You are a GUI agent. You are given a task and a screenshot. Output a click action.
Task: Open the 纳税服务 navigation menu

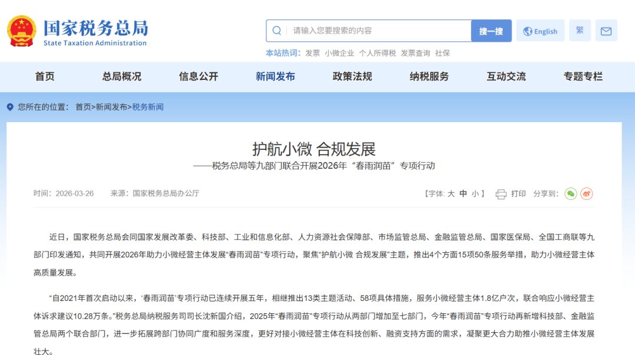tap(429, 76)
